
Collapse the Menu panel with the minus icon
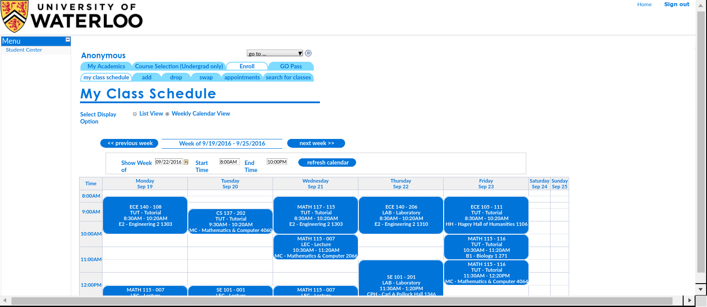click(x=68, y=40)
